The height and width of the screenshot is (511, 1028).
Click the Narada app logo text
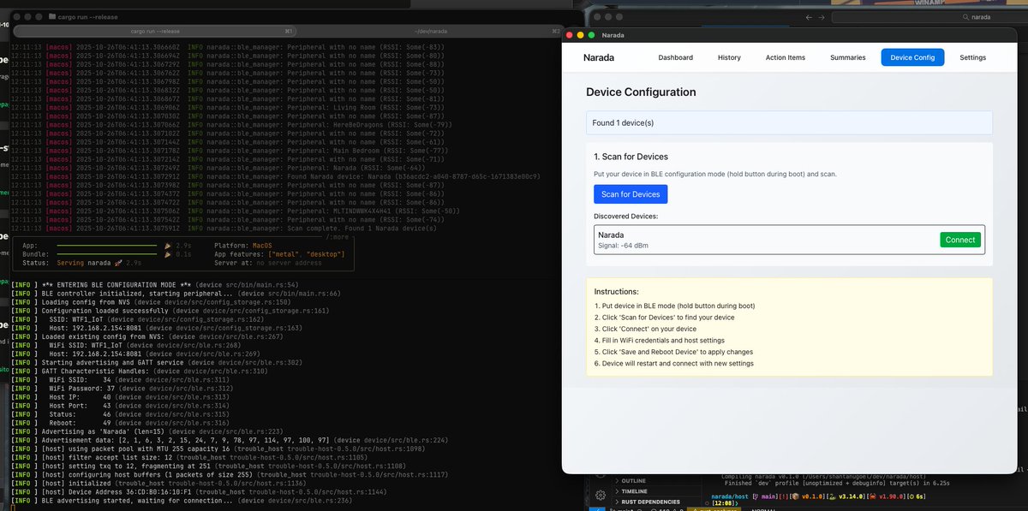tap(599, 57)
